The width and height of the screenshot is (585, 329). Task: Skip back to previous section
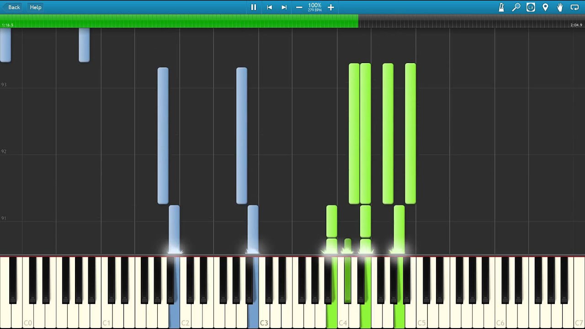[269, 7]
